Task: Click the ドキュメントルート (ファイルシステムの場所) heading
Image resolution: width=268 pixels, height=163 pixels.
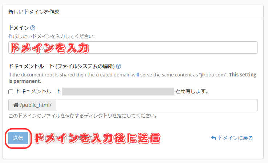Action: pos(61,66)
